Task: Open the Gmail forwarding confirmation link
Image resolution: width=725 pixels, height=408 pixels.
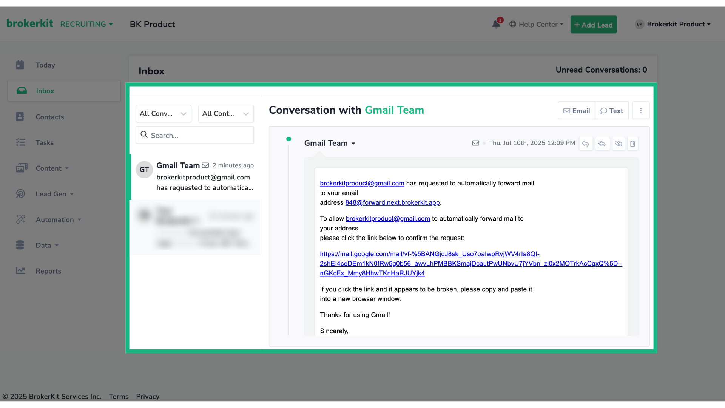Action: click(x=471, y=264)
